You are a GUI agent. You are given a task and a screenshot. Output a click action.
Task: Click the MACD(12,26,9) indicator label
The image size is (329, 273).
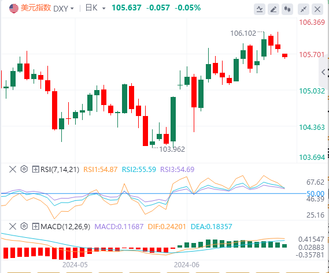(65, 226)
